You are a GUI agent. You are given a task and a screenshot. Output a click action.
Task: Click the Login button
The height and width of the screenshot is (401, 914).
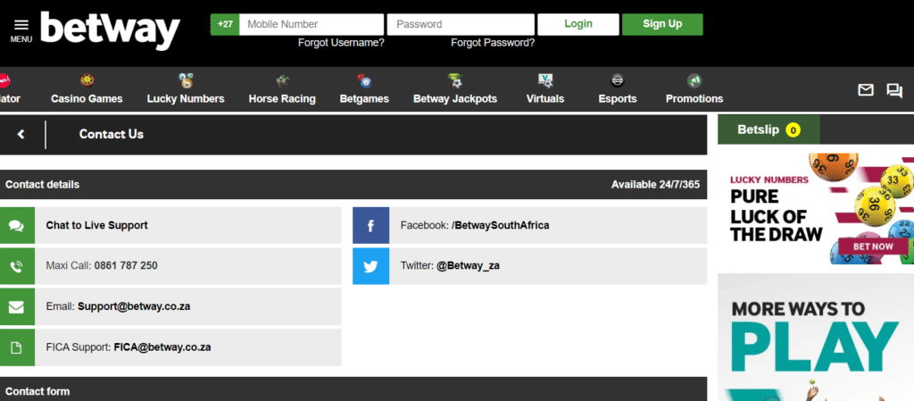[578, 24]
